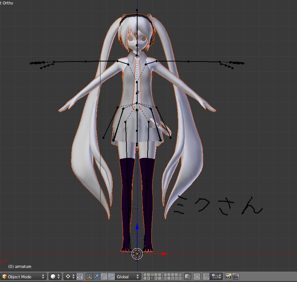The height and width of the screenshot is (282, 297).
Task: Toggle the snap magnet icon
Action: pos(206,276)
